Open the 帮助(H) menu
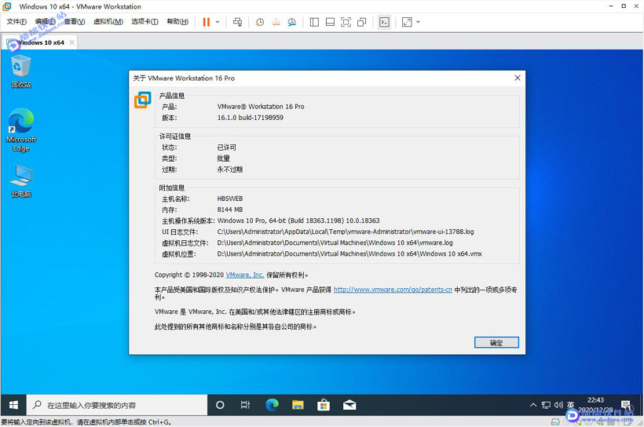The height and width of the screenshot is (427, 644). [177, 22]
